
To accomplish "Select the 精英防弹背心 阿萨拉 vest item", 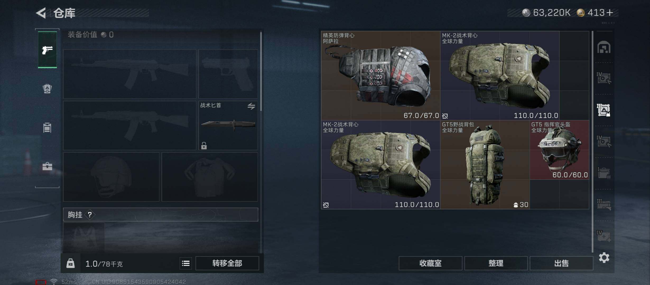I will pos(380,75).
